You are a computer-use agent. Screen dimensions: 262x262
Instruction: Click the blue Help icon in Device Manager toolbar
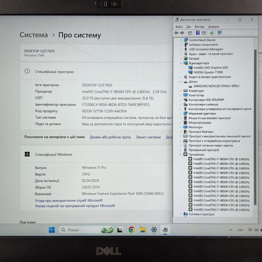click(x=198, y=33)
